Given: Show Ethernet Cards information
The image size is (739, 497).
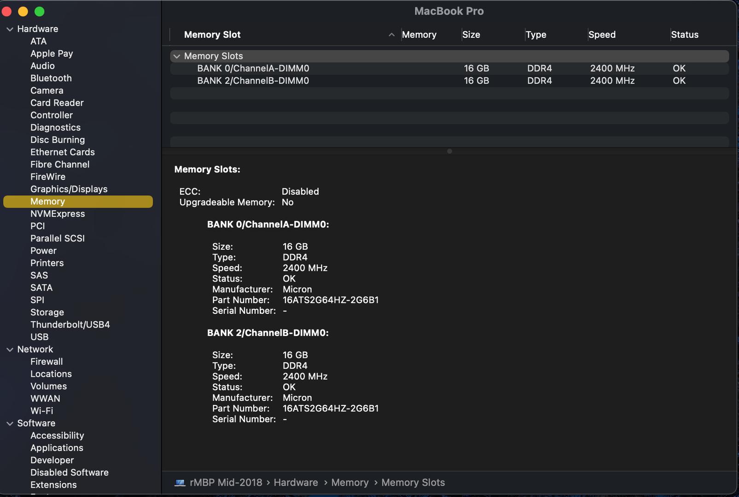Looking at the screenshot, I should coord(63,152).
